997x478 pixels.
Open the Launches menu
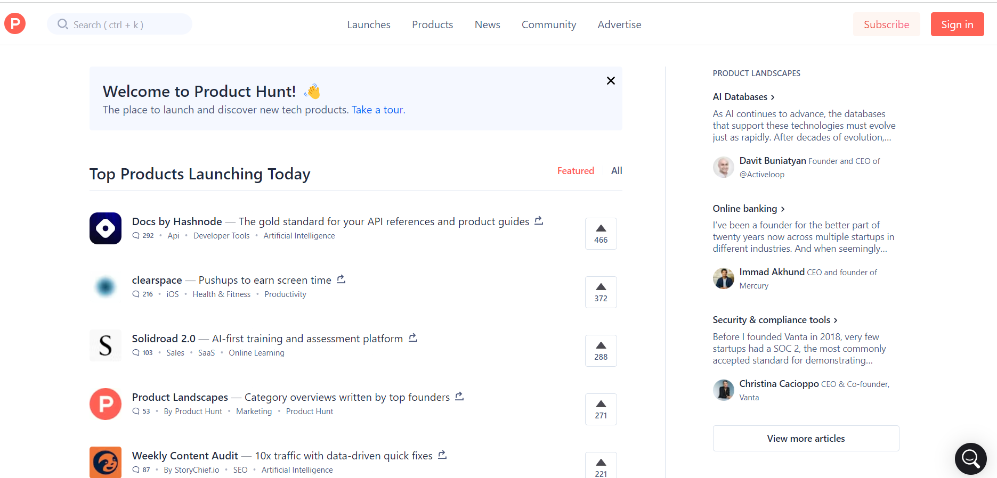click(369, 24)
